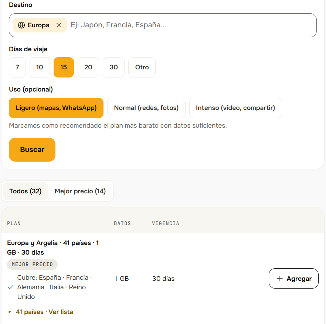Click the DATOS column header
Image resolution: width=326 pixels, height=324 pixels.
(x=122, y=223)
